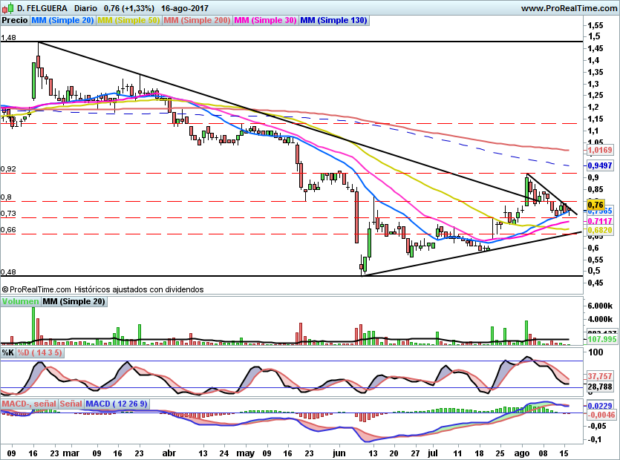The image size is (620, 460).
Task: Open the Volumen panel label
Action: [20, 302]
